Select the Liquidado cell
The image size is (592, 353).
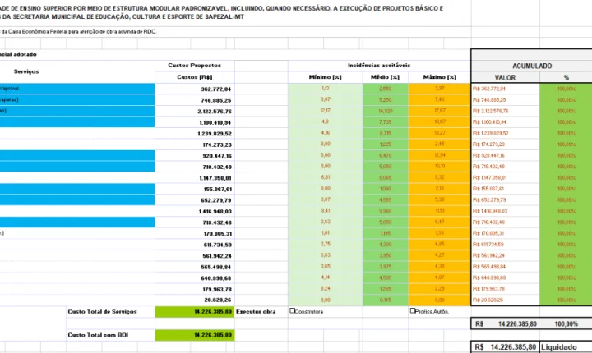point(566,346)
